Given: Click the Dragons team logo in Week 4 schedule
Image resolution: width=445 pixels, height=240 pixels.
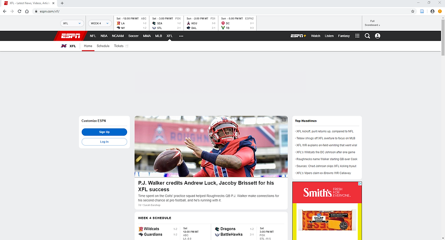Looking at the screenshot, I should coord(217,229).
